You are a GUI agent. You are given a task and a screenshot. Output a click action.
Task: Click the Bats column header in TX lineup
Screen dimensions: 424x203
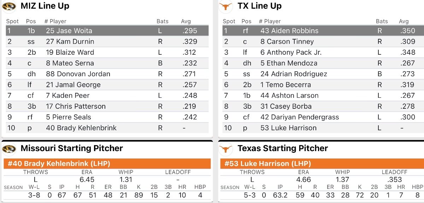tap(382, 21)
